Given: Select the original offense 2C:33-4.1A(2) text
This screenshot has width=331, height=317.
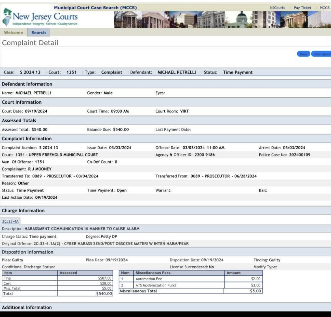Looking at the screenshot, I should (111, 244).
